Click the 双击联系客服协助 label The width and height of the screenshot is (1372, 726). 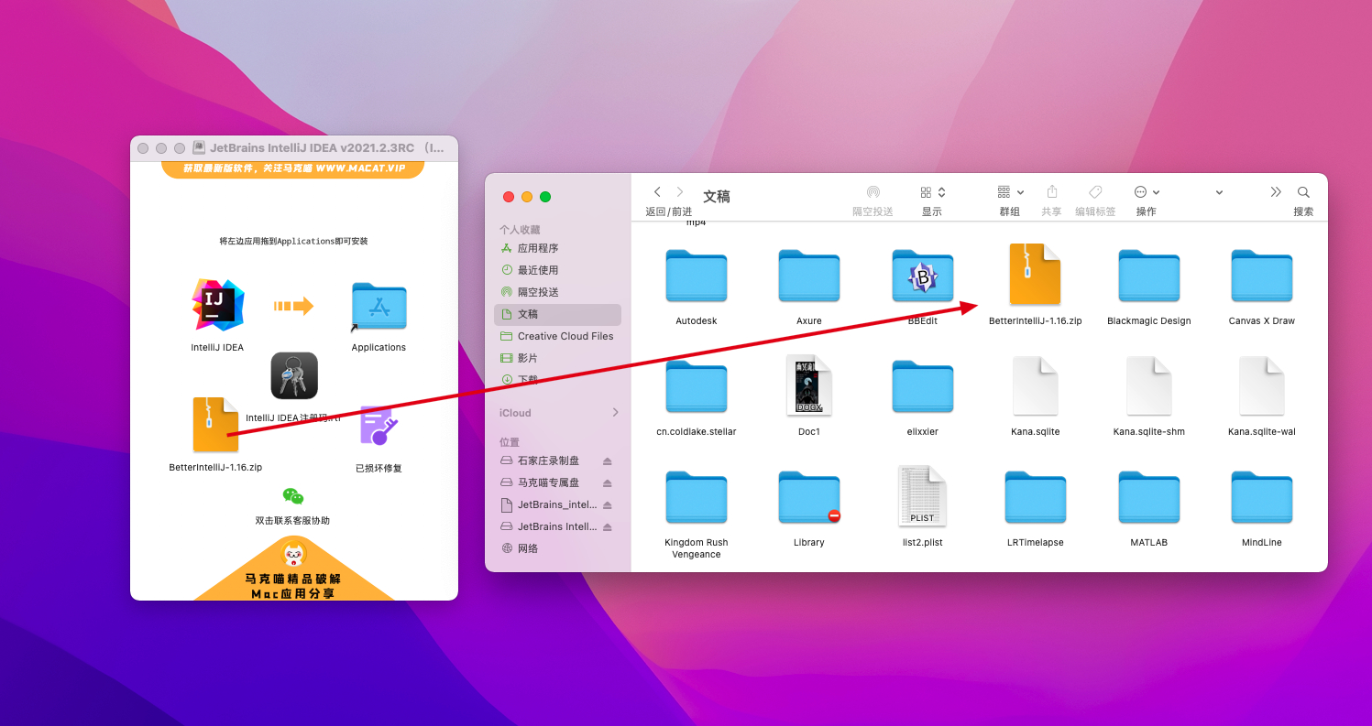(x=292, y=521)
